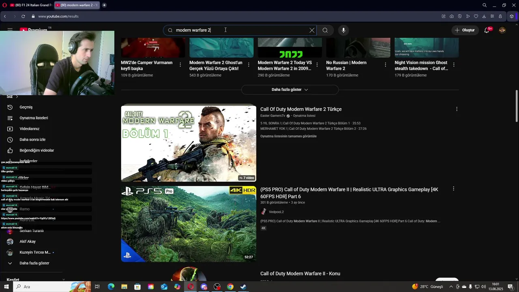Show hidden system tray icons chevron

pos(451,287)
